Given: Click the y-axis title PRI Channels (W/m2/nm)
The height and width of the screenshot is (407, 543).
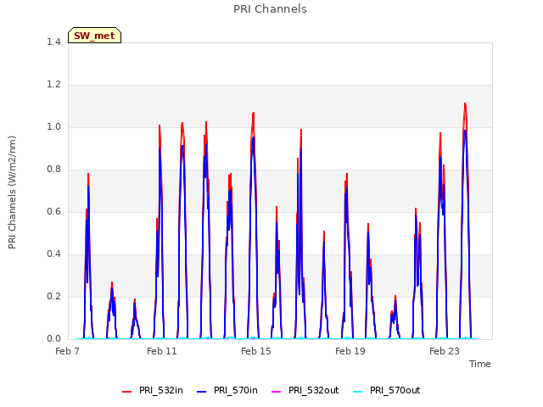Looking at the screenshot, I should pos(12,192).
